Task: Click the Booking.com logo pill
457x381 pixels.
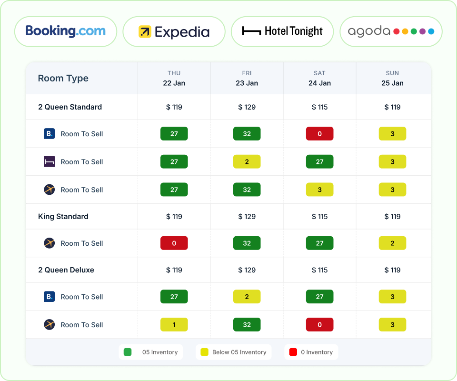Action: pyautogui.click(x=66, y=31)
